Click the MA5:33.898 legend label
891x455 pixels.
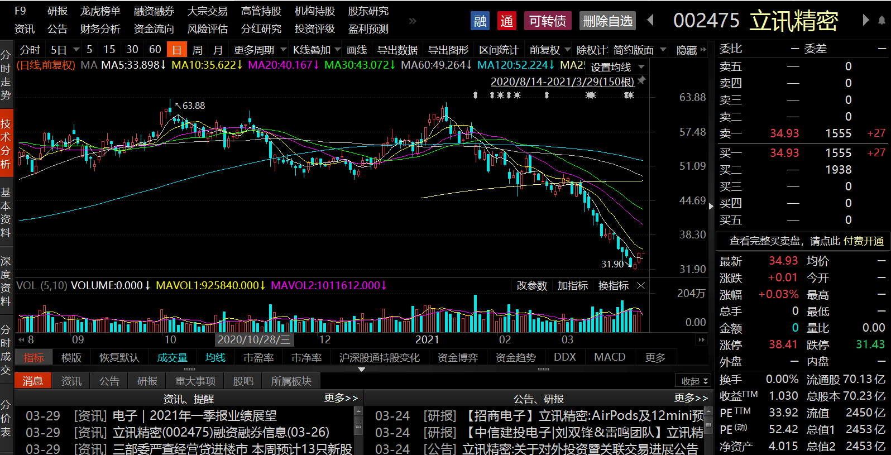click(133, 65)
